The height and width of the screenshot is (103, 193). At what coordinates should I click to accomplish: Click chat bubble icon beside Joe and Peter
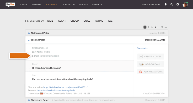point(29,40)
